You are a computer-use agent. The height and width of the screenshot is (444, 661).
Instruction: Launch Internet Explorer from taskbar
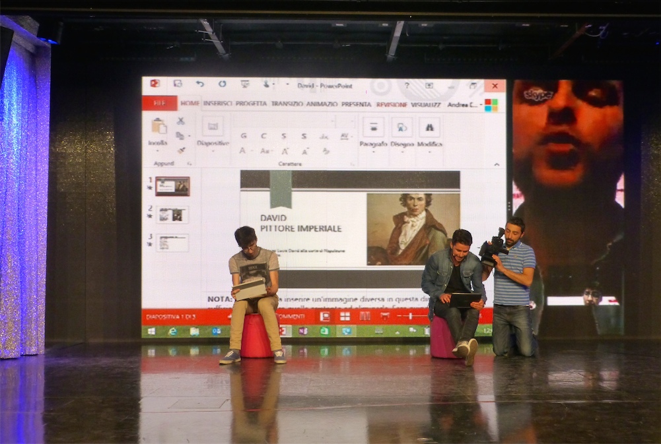pyautogui.click(x=172, y=332)
